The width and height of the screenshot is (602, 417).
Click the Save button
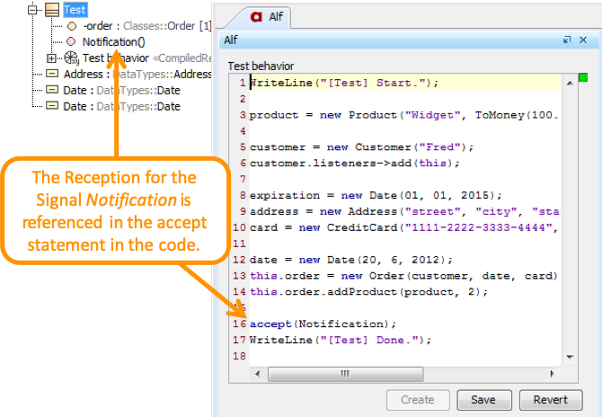[484, 400]
